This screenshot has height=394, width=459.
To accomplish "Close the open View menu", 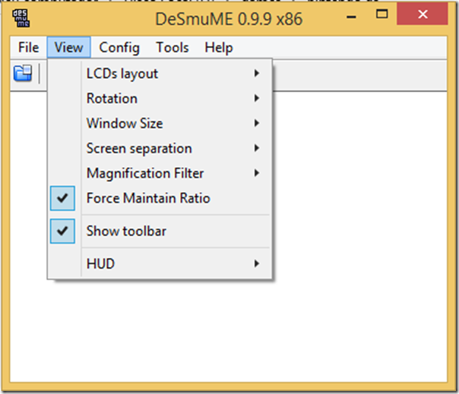I will (69, 47).
